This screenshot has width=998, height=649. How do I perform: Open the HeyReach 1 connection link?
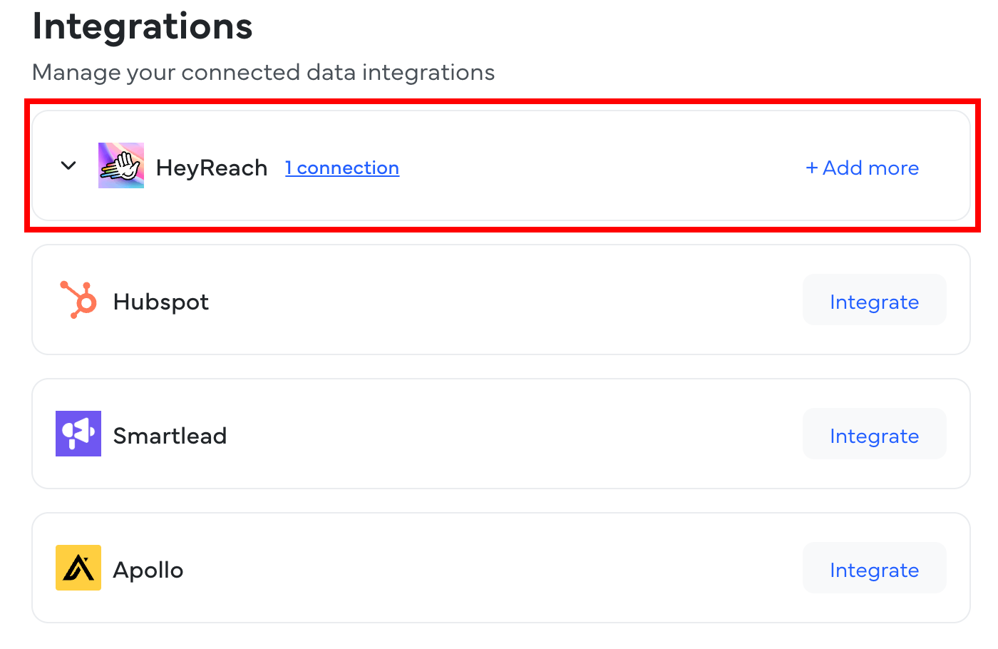tap(342, 168)
